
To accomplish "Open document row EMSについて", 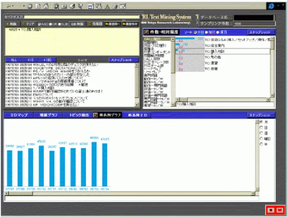I will [70, 95].
